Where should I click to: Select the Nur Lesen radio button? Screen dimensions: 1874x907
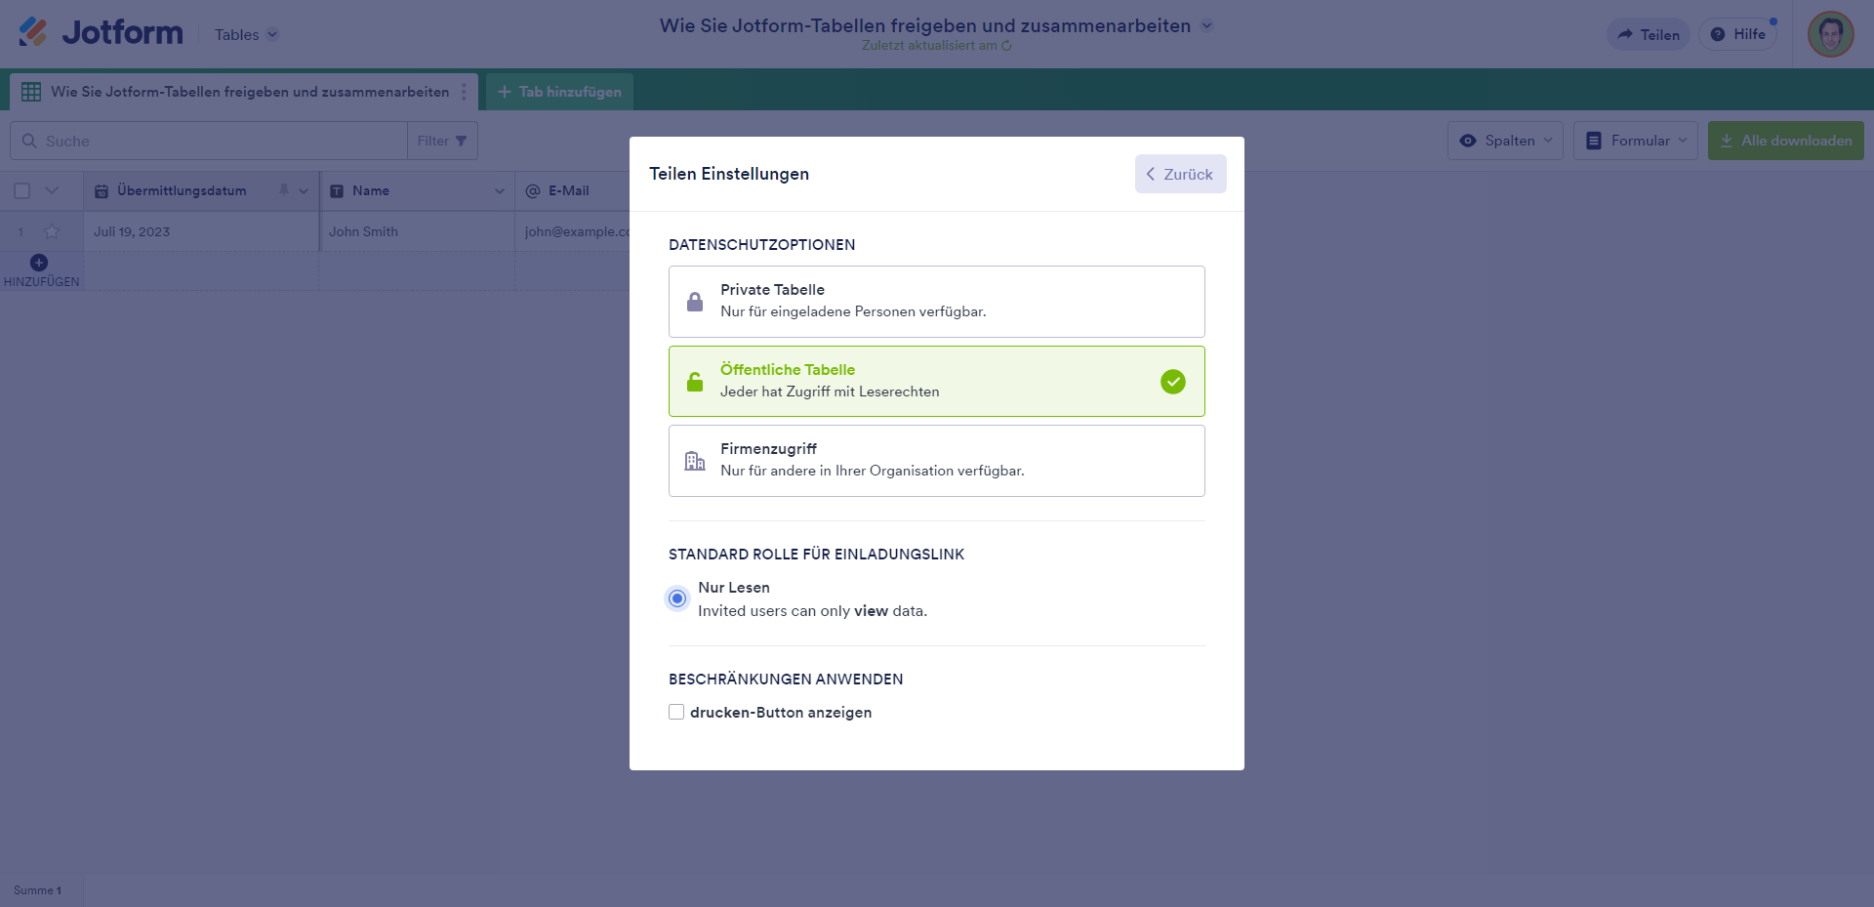[x=677, y=598]
